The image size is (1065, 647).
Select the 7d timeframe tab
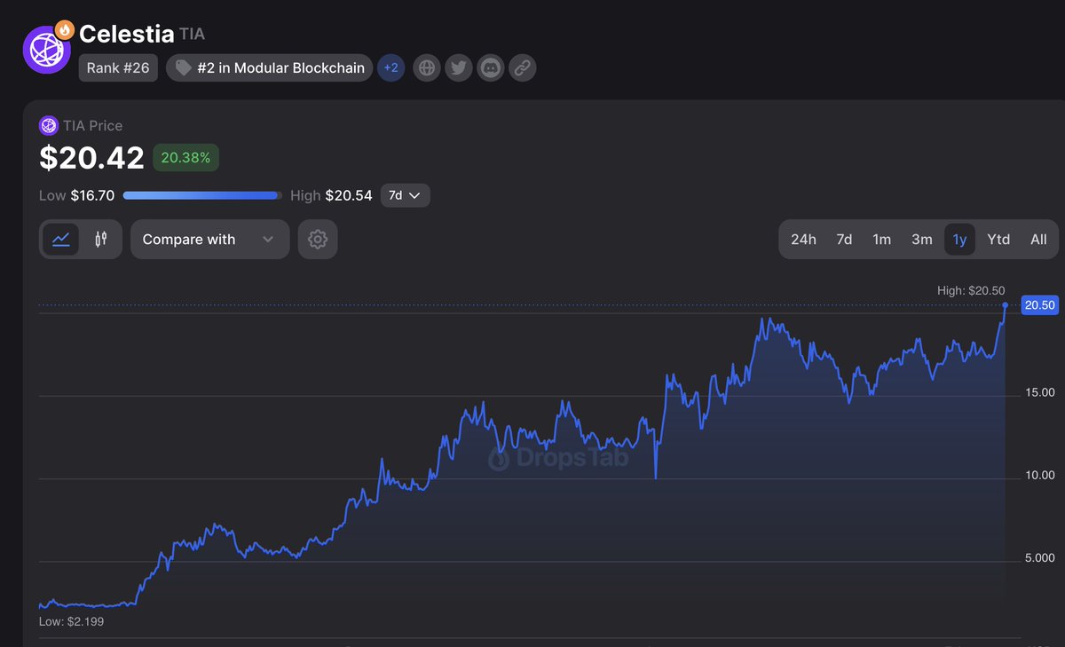point(844,240)
